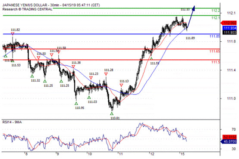Click the 111.13 swing high label

pyautogui.click(x=124, y=81)
